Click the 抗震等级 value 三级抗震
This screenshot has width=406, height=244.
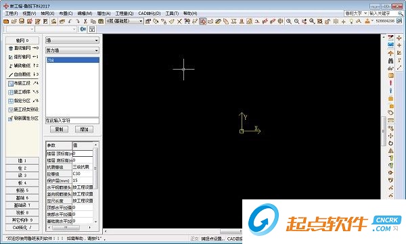point(83,167)
